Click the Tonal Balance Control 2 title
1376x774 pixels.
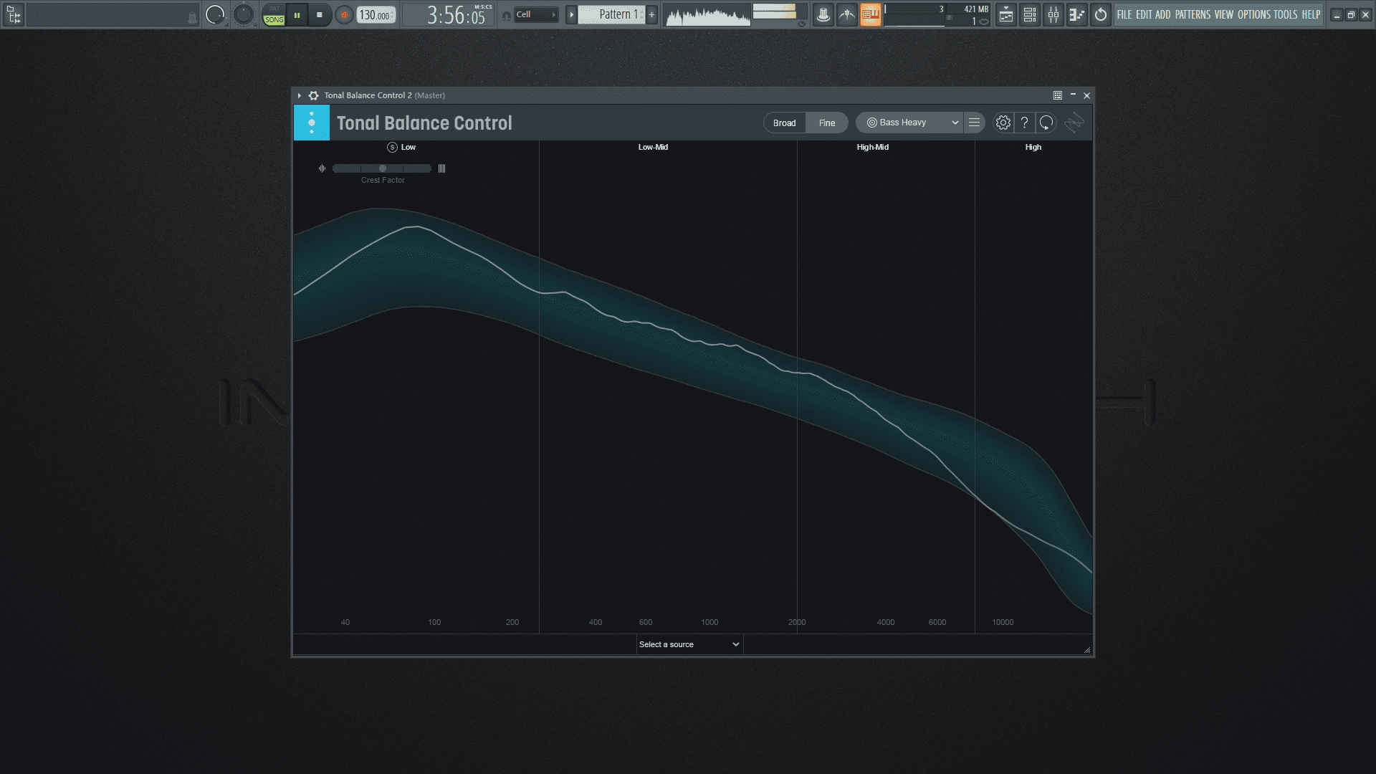click(368, 95)
